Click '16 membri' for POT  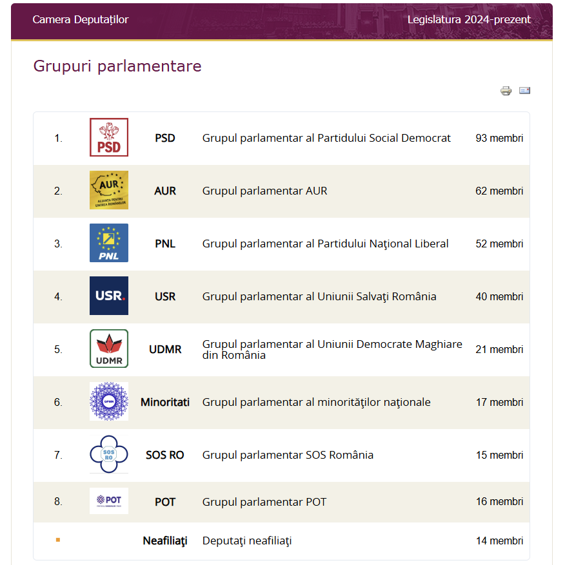coord(499,501)
